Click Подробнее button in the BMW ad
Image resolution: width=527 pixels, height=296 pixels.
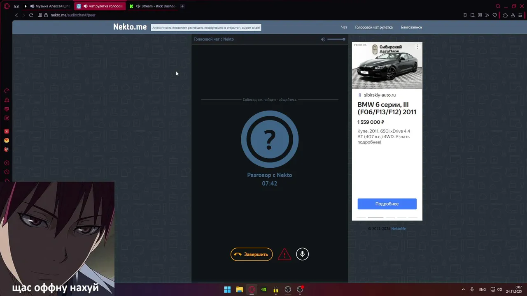coord(387,204)
